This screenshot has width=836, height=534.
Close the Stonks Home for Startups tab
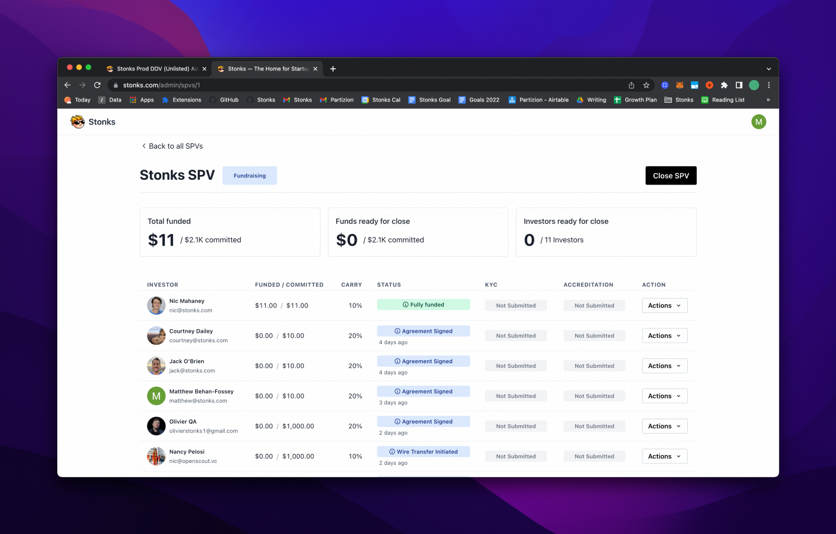pos(315,69)
